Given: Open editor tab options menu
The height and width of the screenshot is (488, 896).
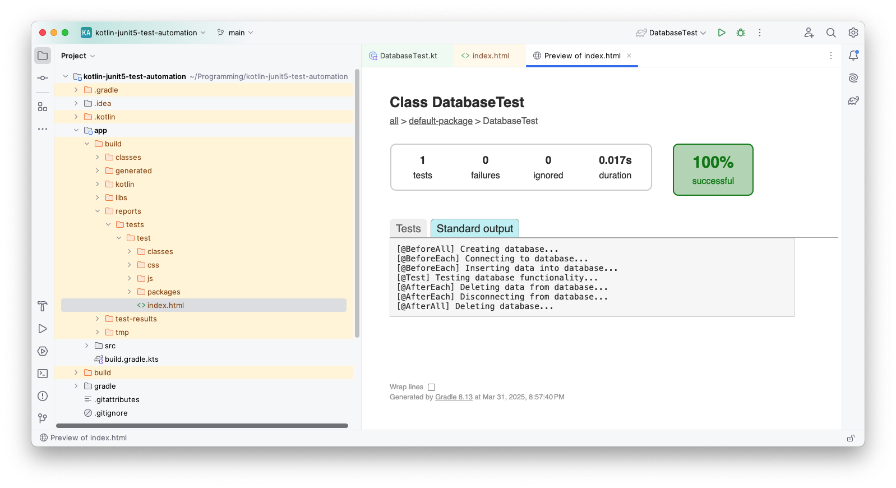Looking at the screenshot, I should (831, 56).
